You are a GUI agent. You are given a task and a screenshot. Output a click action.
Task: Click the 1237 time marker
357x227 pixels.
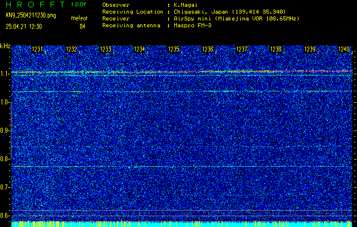(242, 49)
